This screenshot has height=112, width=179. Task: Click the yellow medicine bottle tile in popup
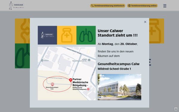point(67,35)
